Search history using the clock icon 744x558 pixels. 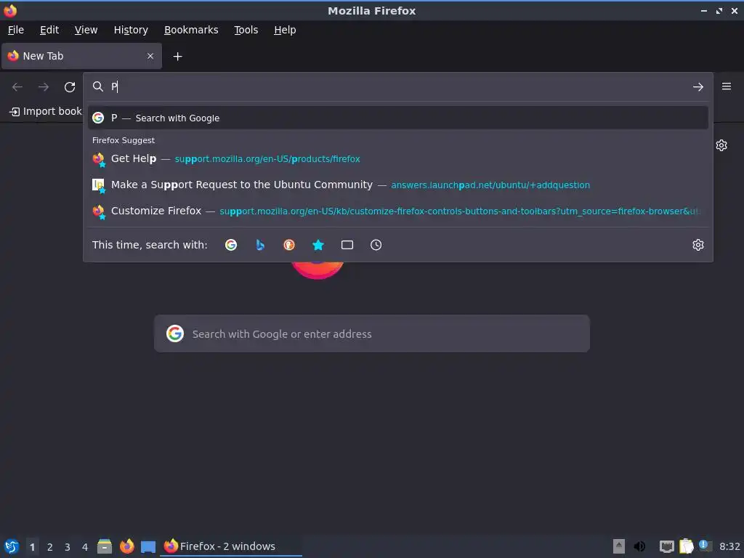[376, 245]
